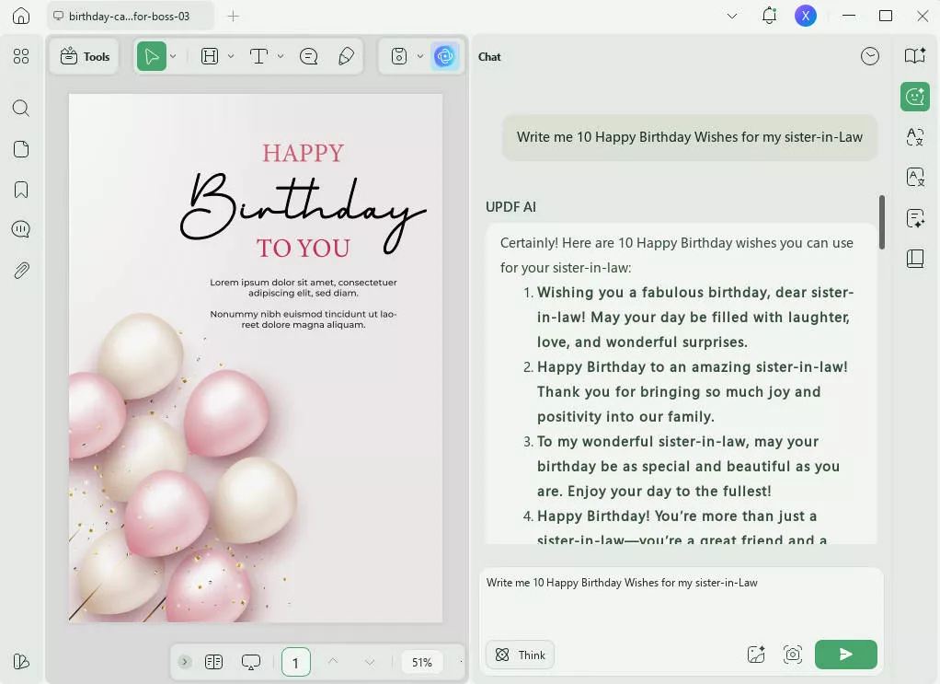Toggle the page thumbnail panel at bottom

coord(213,662)
